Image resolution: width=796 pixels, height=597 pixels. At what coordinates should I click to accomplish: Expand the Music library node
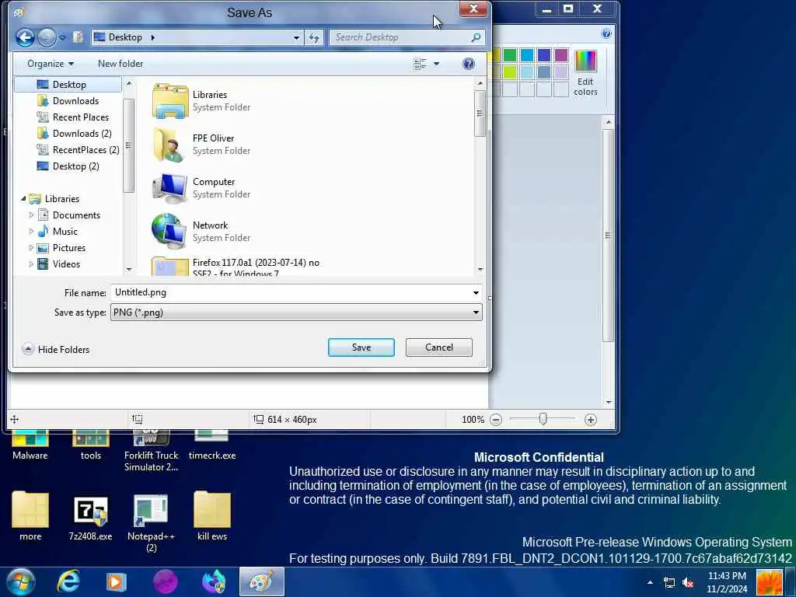[31, 232]
